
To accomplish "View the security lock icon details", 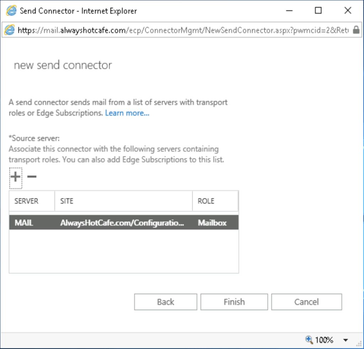I will tap(356, 30).
